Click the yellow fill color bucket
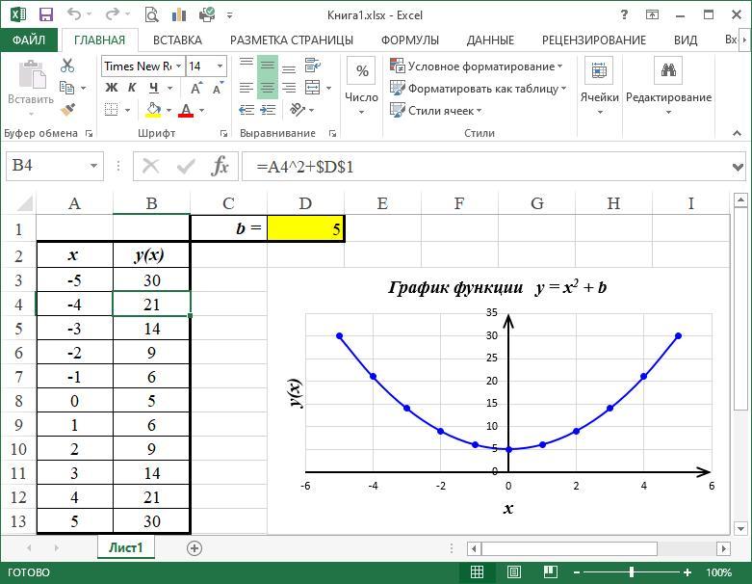 (x=153, y=110)
